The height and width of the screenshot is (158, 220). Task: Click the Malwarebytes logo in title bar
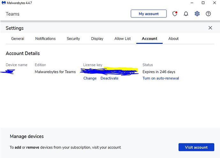(4, 3)
